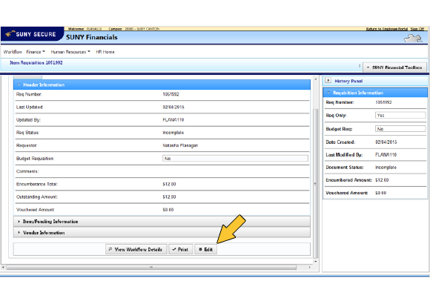The image size is (430, 304).
Task: Click the requestor name Natasha Flanagan
Action: pos(180,145)
